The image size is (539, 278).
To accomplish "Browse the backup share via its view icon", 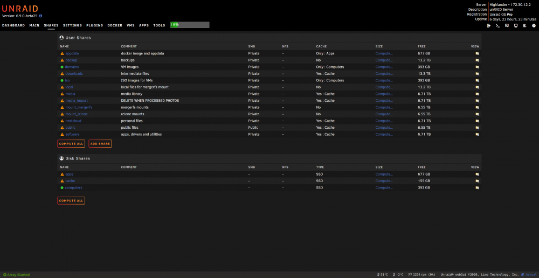I will pyautogui.click(x=477, y=60).
